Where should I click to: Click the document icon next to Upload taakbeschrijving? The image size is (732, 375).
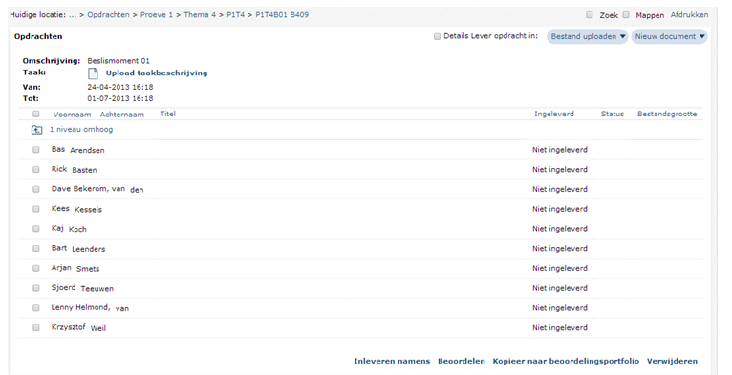(93, 73)
